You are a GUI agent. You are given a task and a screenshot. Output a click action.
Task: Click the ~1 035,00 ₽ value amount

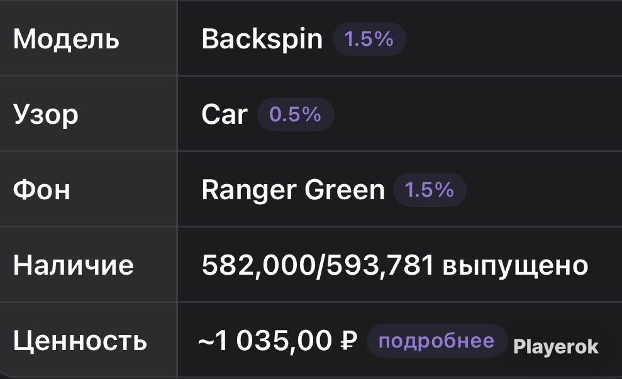pos(278,341)
